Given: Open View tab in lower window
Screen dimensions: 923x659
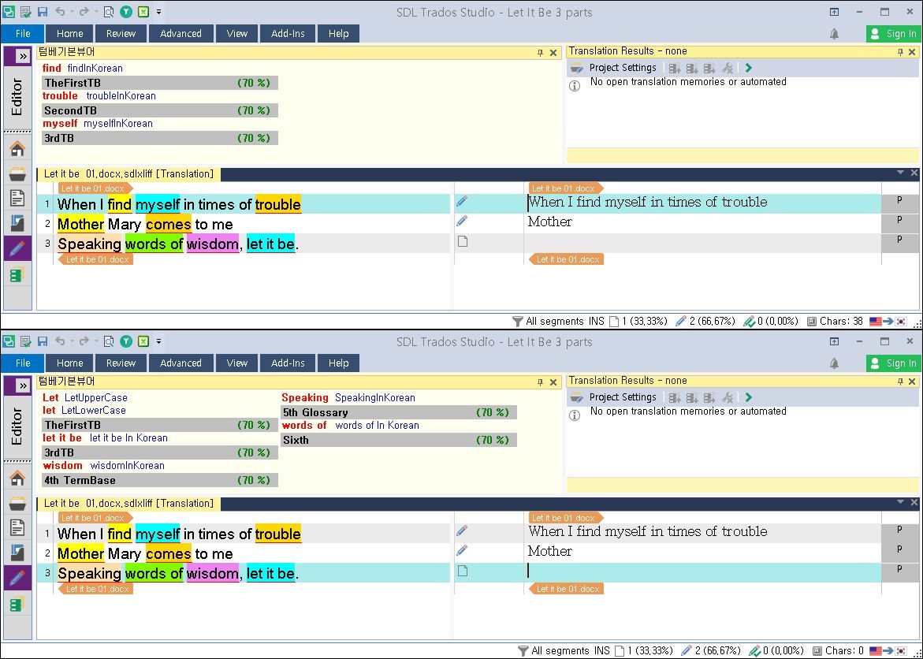Looking at the screenshot, I should click(x=237, y=363).
